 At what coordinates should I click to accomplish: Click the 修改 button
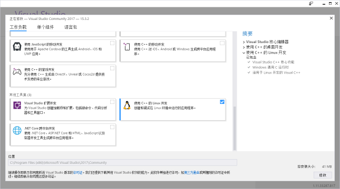323,175
